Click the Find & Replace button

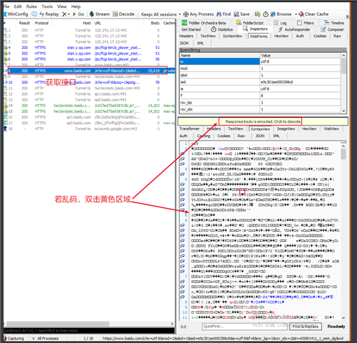pos(305,327)
